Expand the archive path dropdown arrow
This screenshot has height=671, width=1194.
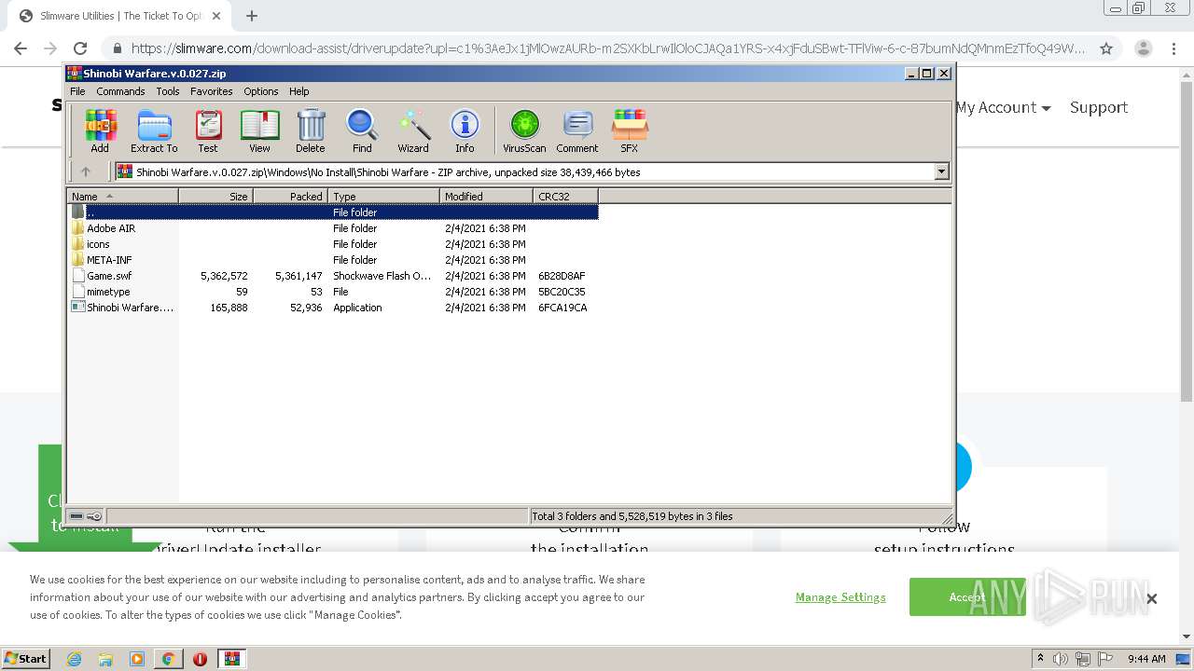941,171
